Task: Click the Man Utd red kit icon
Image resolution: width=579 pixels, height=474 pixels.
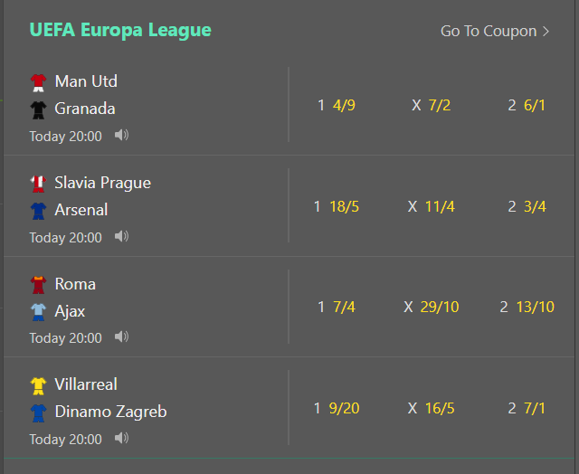Action: pos(38,82)
